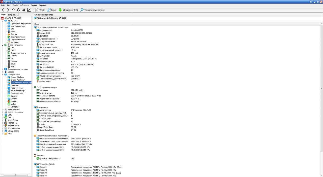Image resolution: width=323 pixels, height=177 pixels.
Task: Expand the DirectX node in the navigation tree
Action: (3, 118)
